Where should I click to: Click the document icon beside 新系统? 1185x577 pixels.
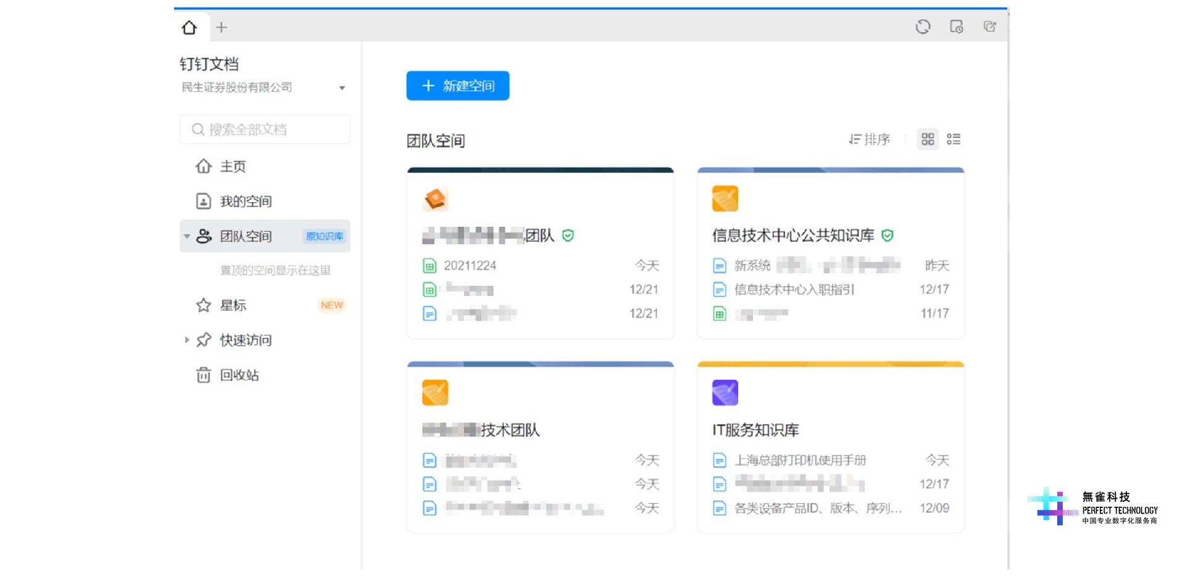click(720, 266)
